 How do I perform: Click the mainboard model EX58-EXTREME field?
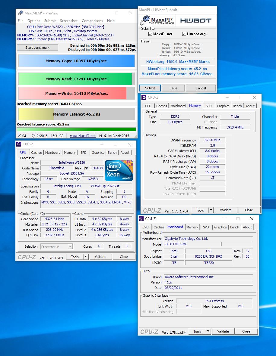click(x=192, y=244)
